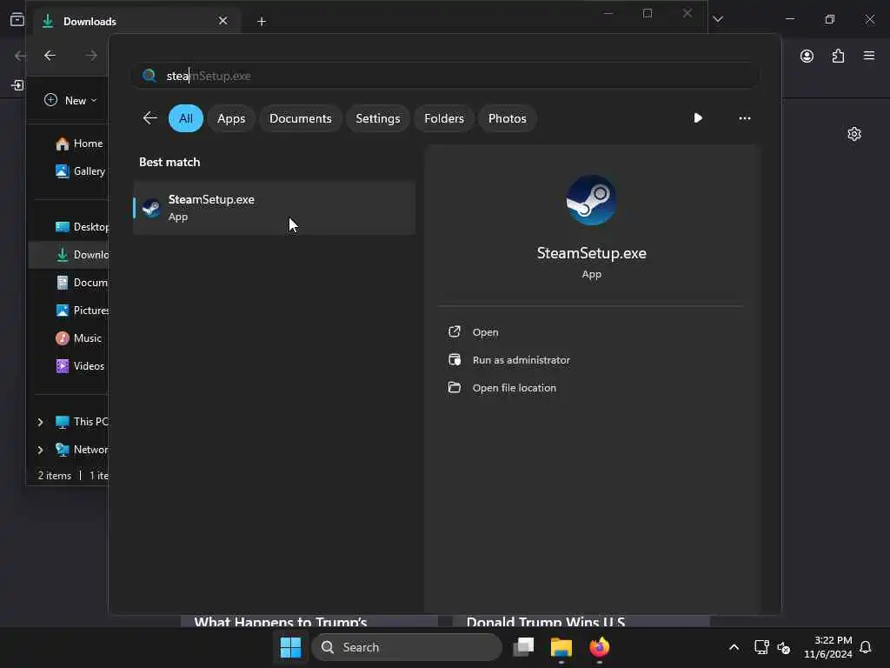Expand This PC in File Explorer tree

pos(40,422)
